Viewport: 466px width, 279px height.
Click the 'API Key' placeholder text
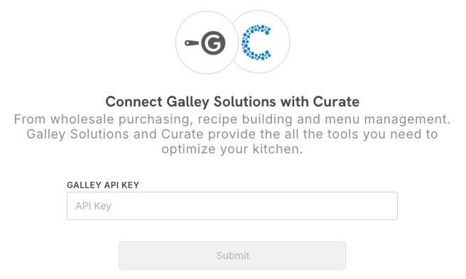93,206
